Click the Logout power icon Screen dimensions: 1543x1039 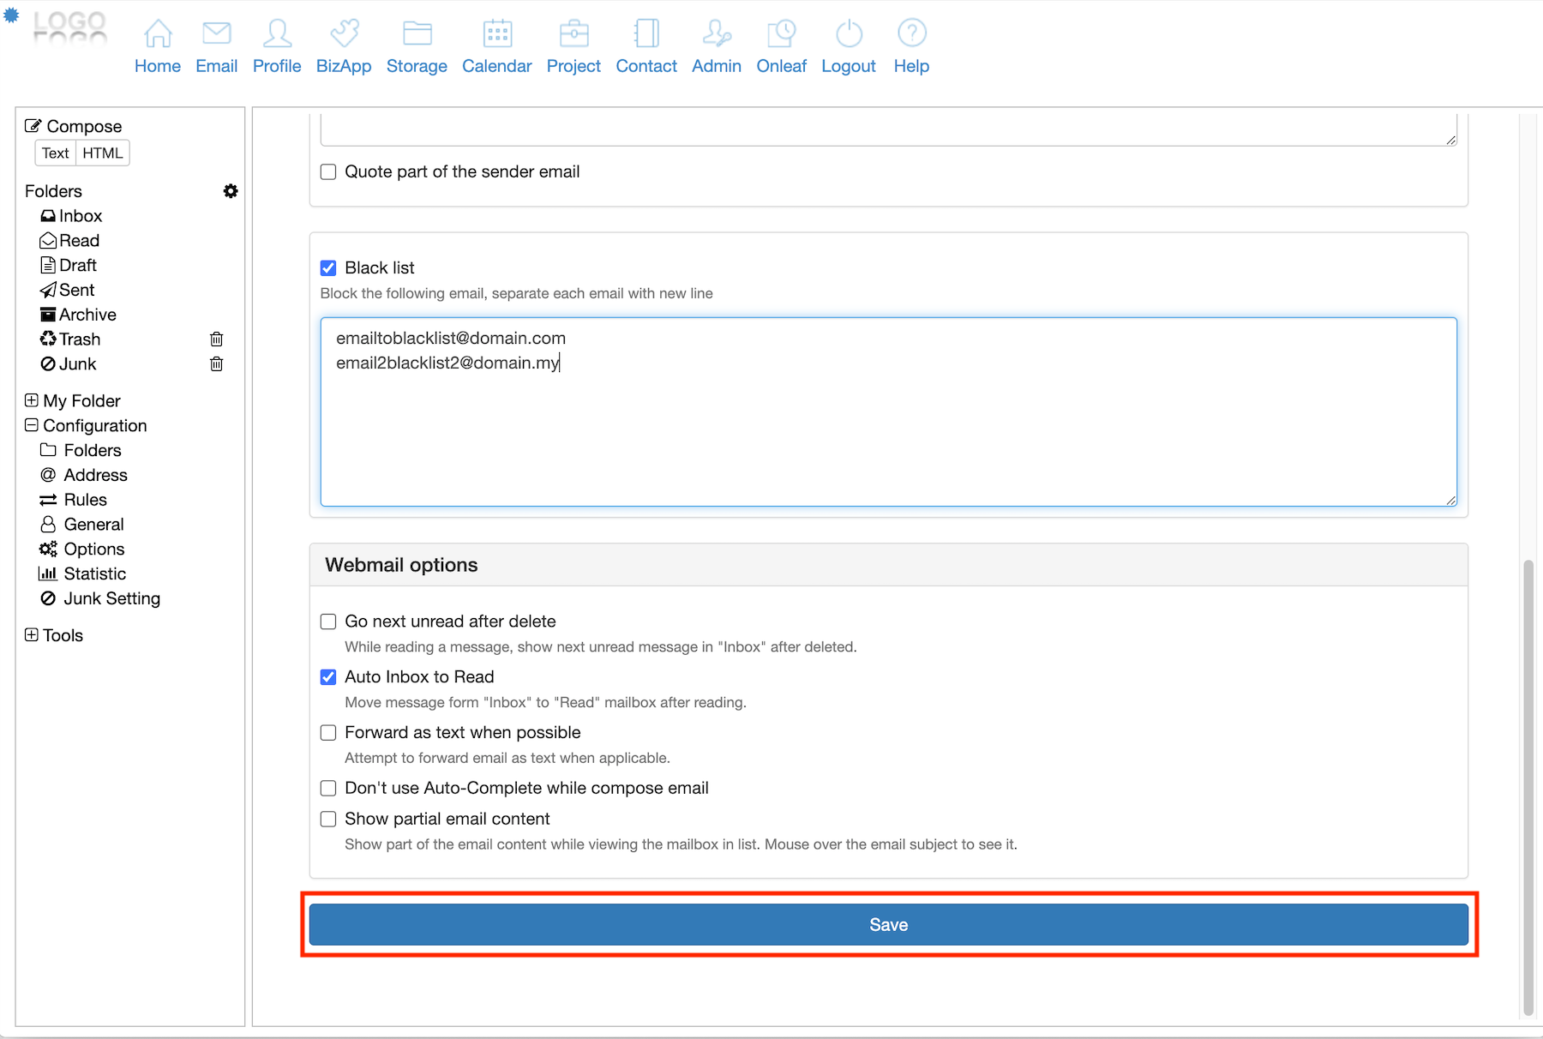(x=849, y=34)
